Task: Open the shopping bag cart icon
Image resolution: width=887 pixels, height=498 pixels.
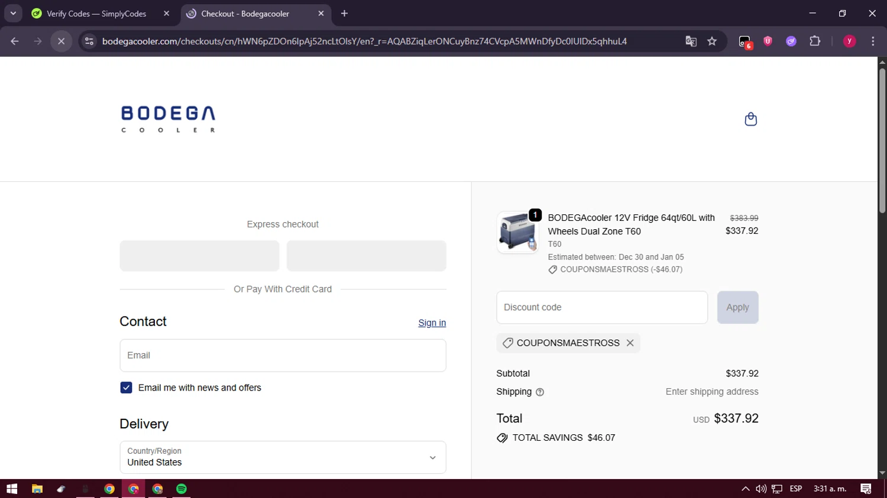Action: (x=750, y=119)
